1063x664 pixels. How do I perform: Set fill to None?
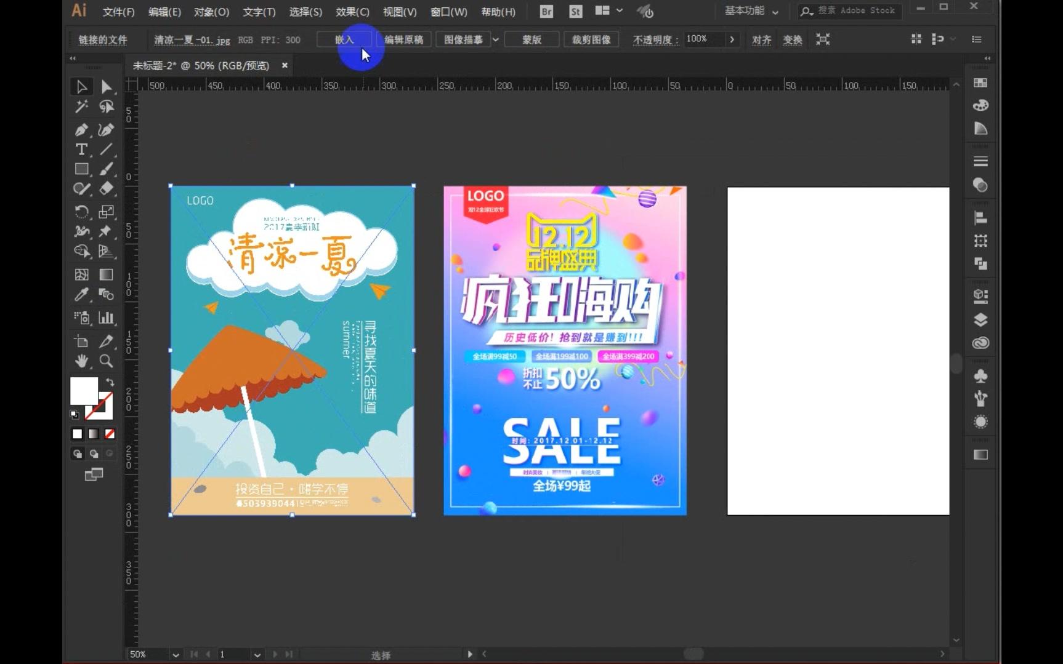pos(110,433)
